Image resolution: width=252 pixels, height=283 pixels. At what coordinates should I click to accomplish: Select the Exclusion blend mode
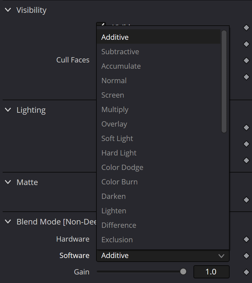[x=159, y=240]
